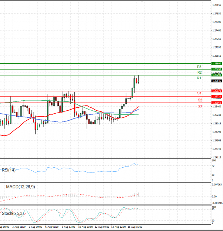The height and width of the screenshot is (231, 223).
Task: Click the 1.26810 price axis value
Action: click(217, 56)
